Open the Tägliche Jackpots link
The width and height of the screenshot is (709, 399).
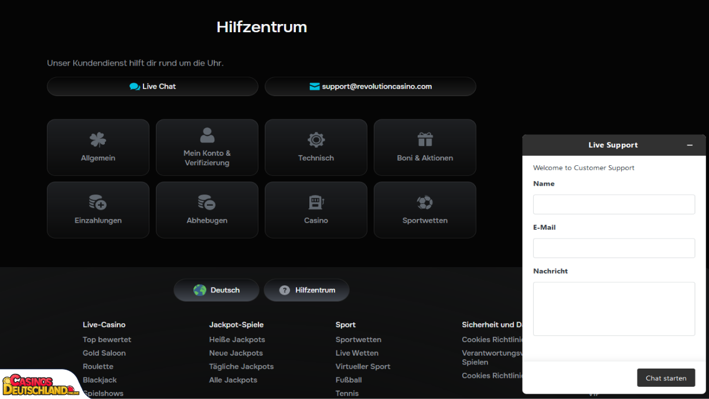[x=241, y=367]
